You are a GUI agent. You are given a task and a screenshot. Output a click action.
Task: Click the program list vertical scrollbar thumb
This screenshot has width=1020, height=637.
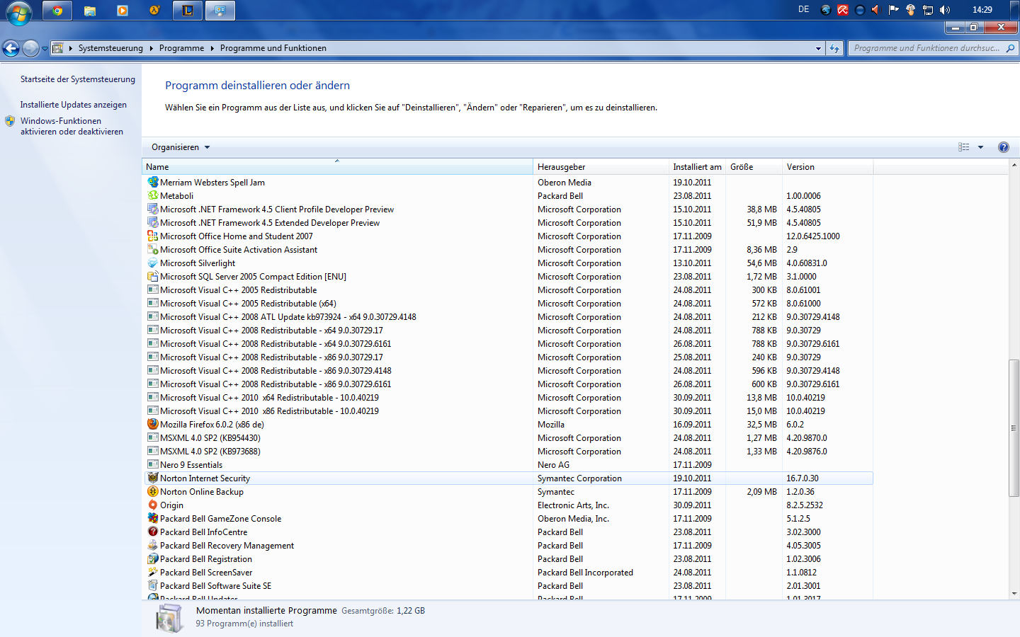click(1014, 428)
